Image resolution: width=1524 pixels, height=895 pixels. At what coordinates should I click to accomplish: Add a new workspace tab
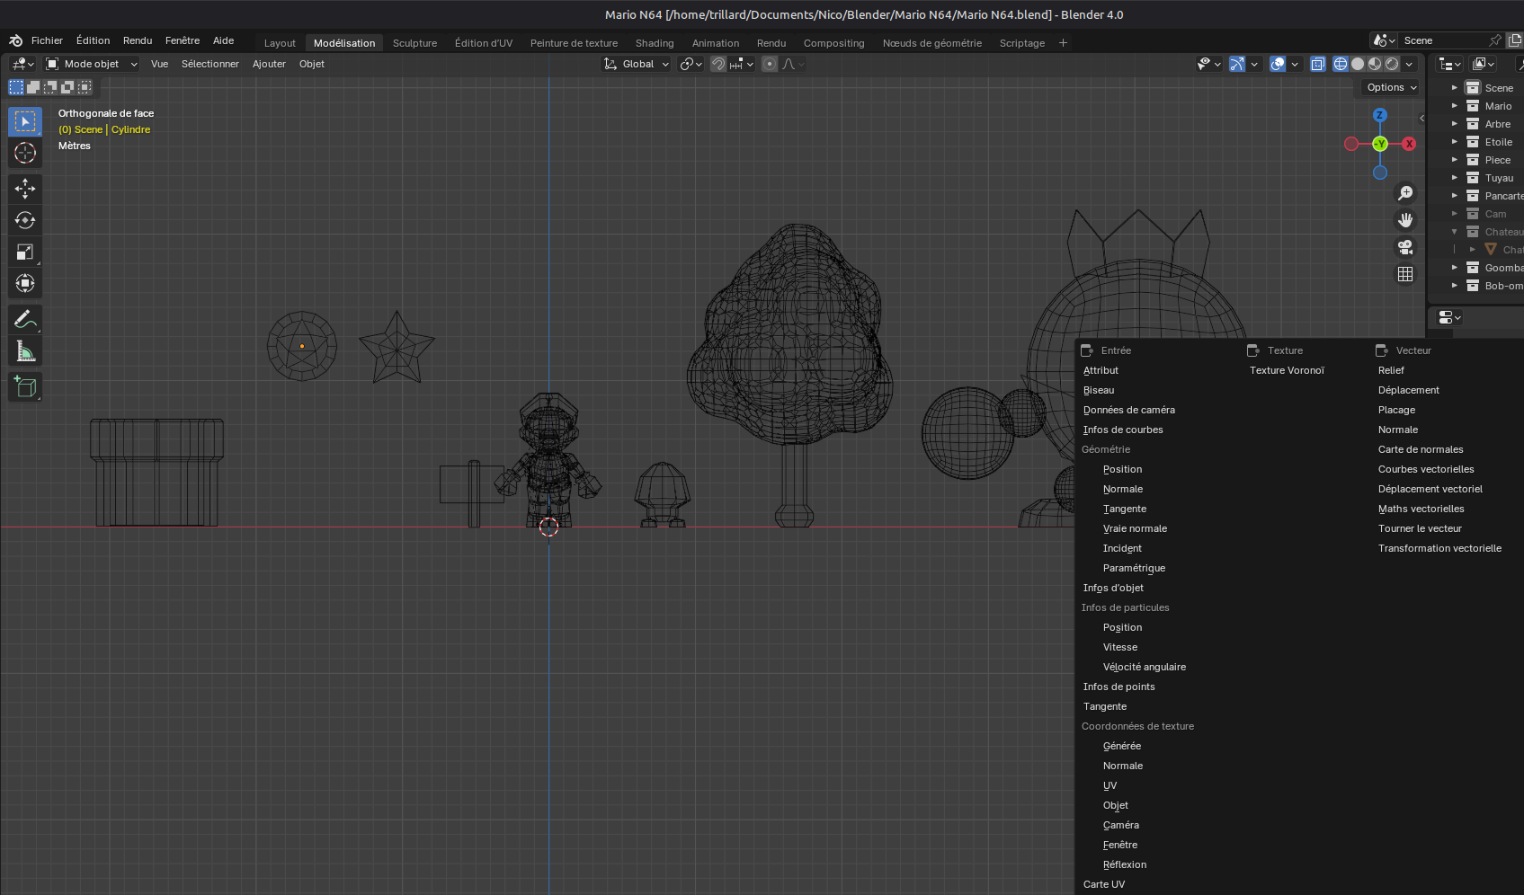click(x=1063, y=42)
